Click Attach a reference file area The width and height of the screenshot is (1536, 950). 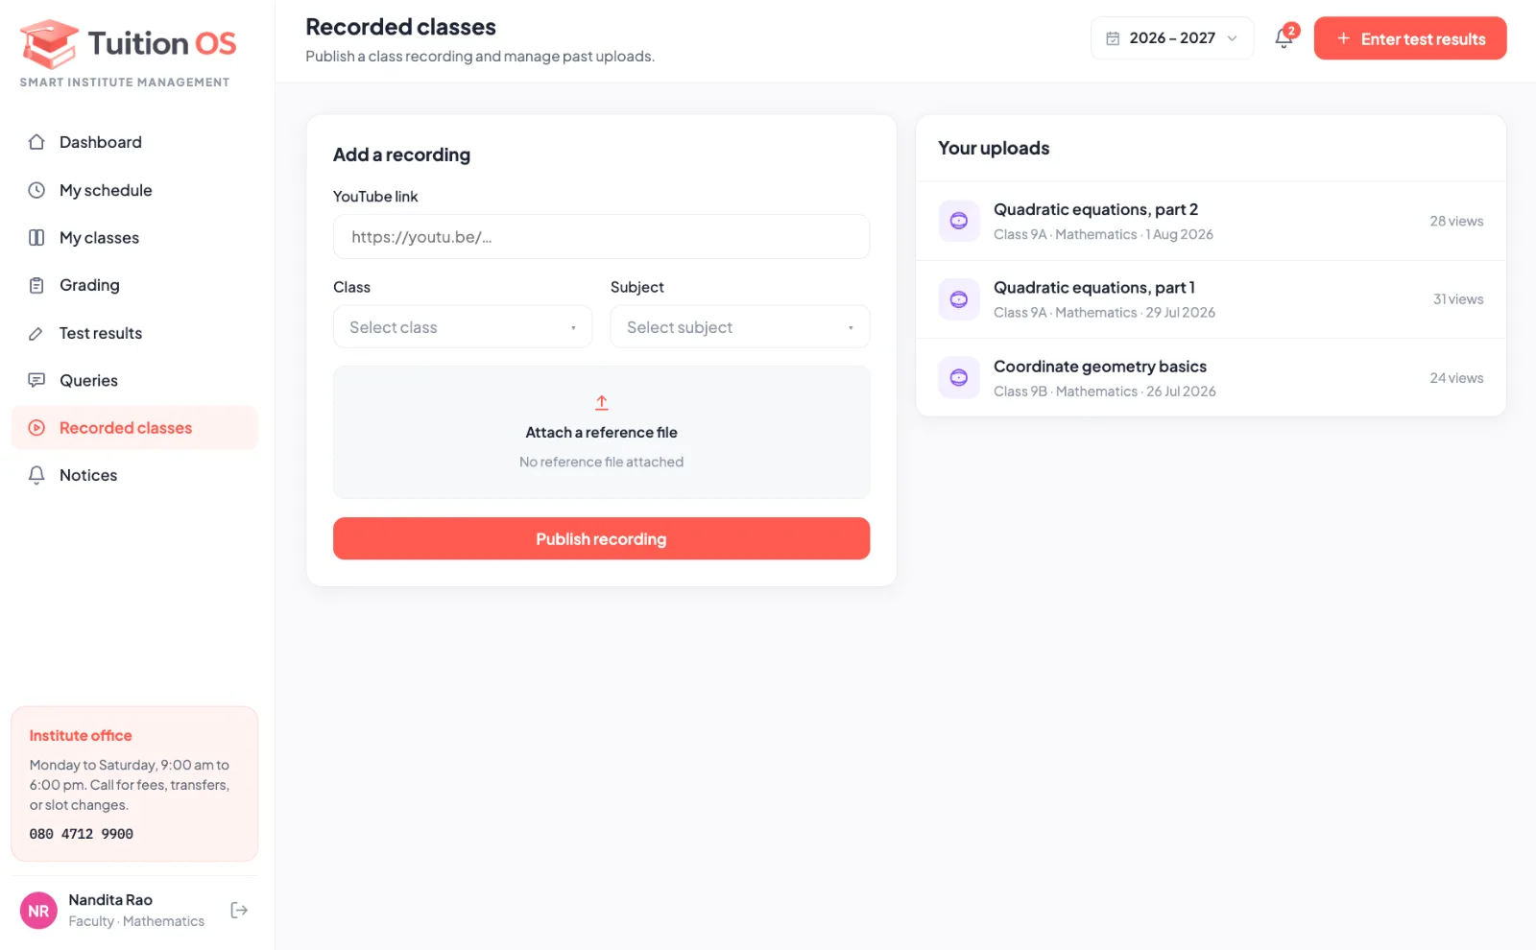(602, 433)
